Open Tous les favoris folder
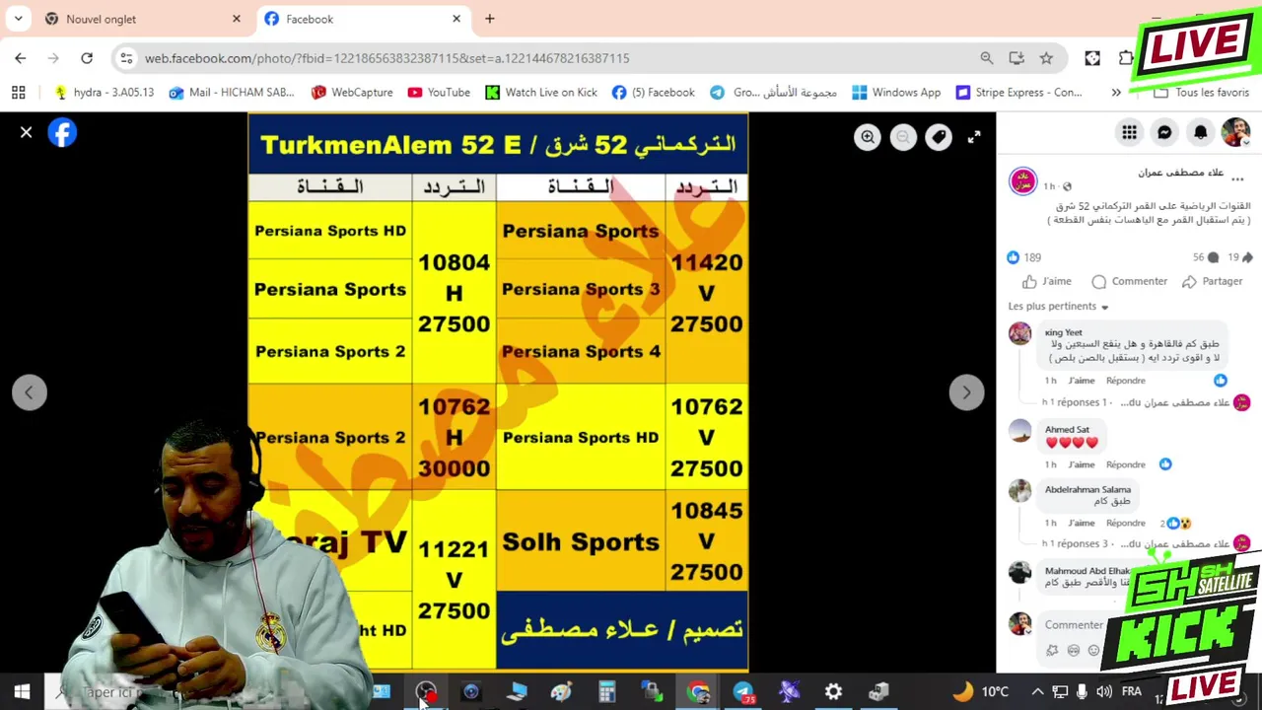1262x710 pixels. (1201, 92)
